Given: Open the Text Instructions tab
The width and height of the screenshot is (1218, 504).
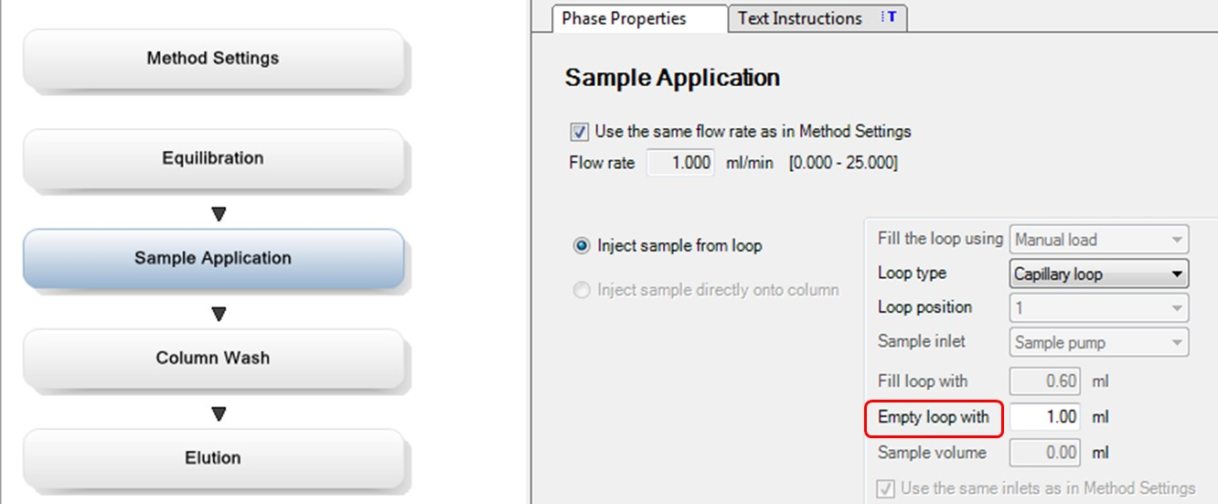Looking at the screenshot, I should [800, 18].
